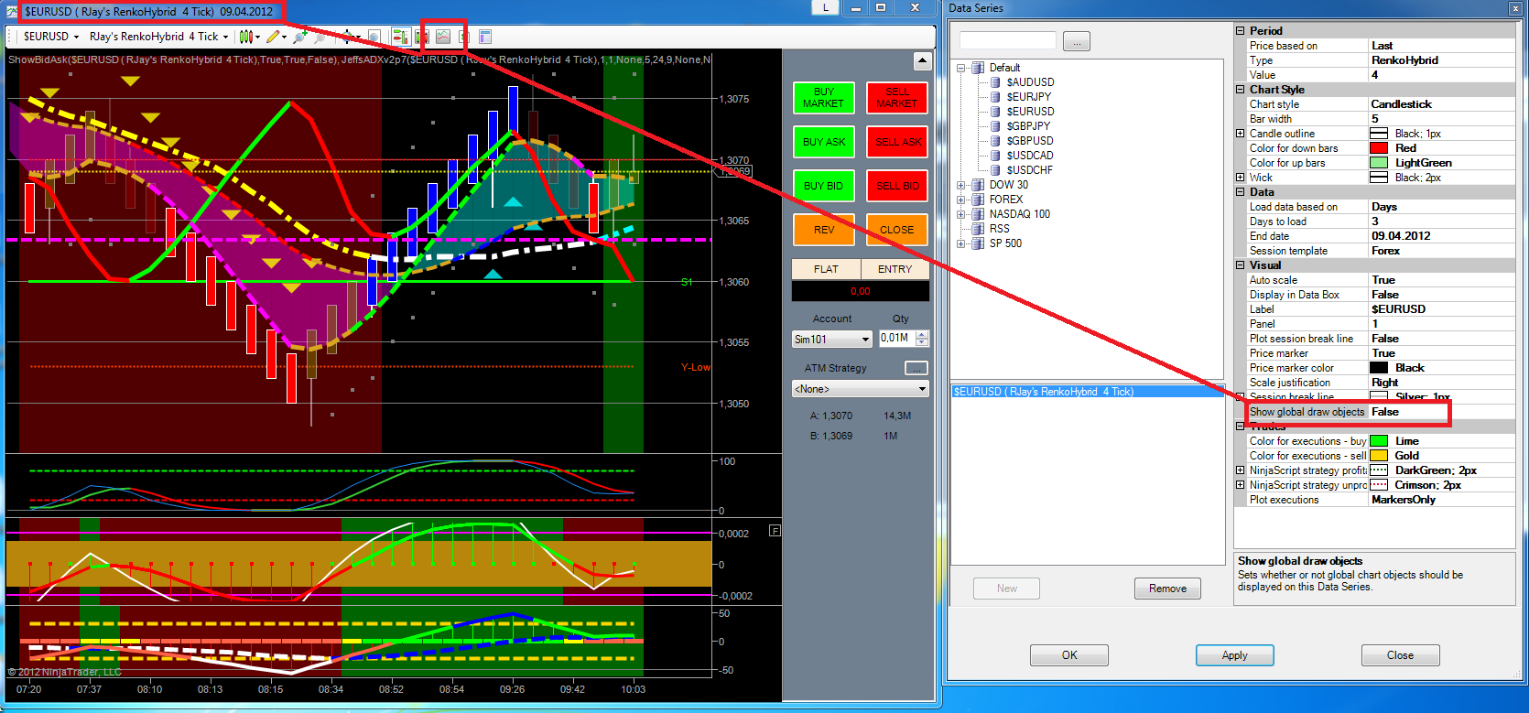Click the zoom out magnifier icon
Screen dimensions: 1529x713
coord(319,37)
